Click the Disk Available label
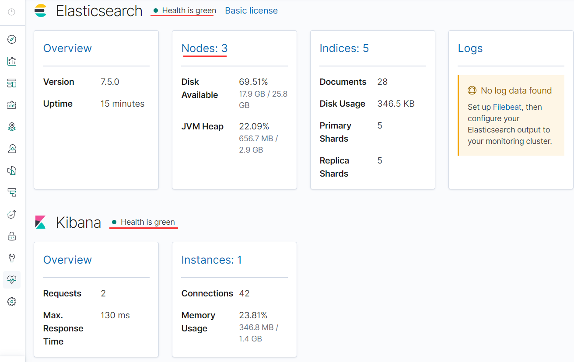This screenshot has width=574, height=362. 200,88
